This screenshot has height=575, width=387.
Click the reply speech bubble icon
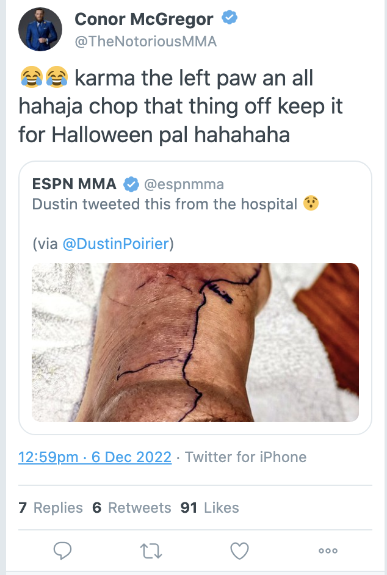[62, 550]
